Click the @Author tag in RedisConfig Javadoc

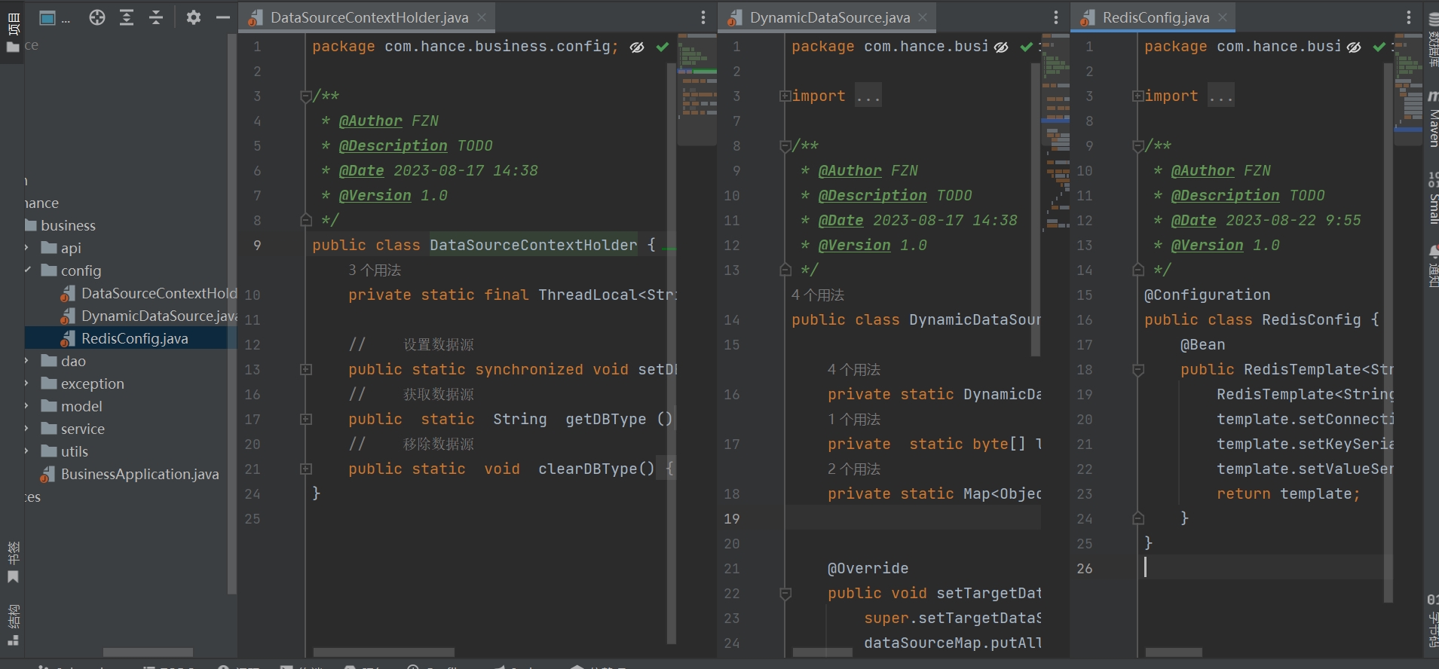coord(1203,171)
